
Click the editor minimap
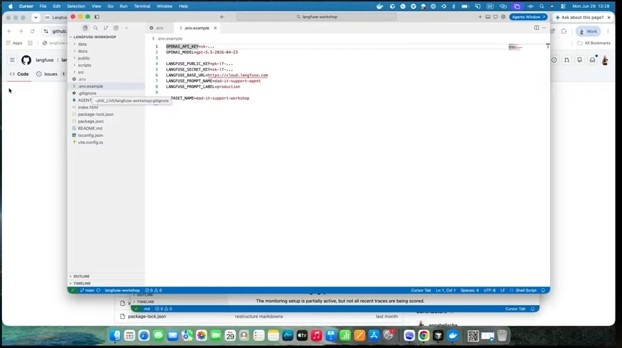coord(515,47)
